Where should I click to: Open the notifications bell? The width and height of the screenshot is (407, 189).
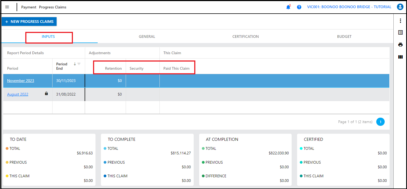click(x=288, y=7)
